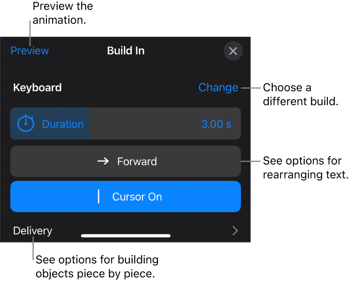The width and height of the screenshot is (352, 284).
Task: Click the stopwatch icon beside Duration
Action: tap(26, 124)
